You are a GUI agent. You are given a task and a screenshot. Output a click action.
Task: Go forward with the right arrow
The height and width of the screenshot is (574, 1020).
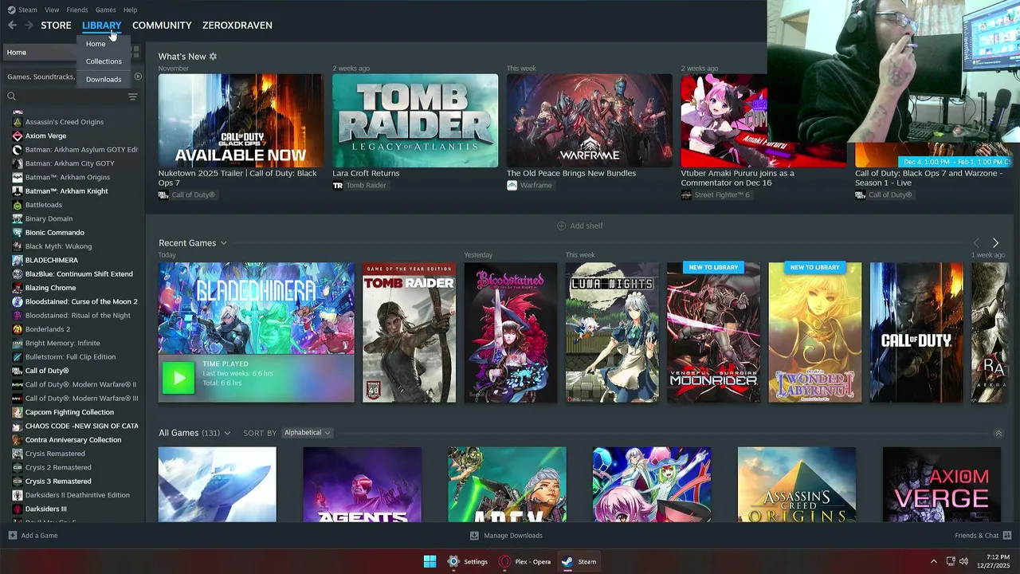click(x=29, y=26)
